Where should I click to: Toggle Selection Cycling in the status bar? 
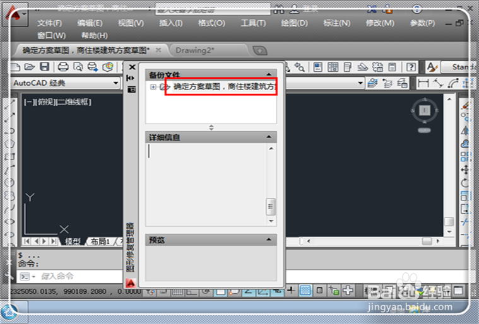(x=334, y=291)
